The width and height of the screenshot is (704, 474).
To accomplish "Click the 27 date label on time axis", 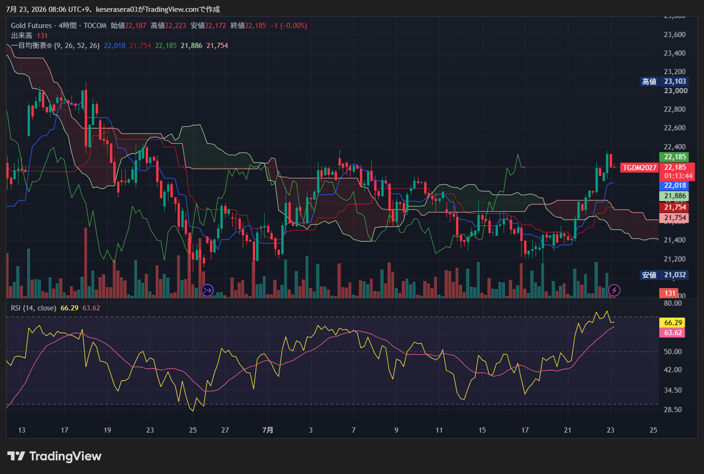I will [x=224, y=430].
